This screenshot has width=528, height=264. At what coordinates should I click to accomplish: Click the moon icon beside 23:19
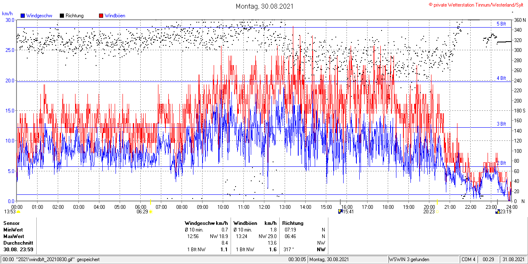tap(498, 212)
